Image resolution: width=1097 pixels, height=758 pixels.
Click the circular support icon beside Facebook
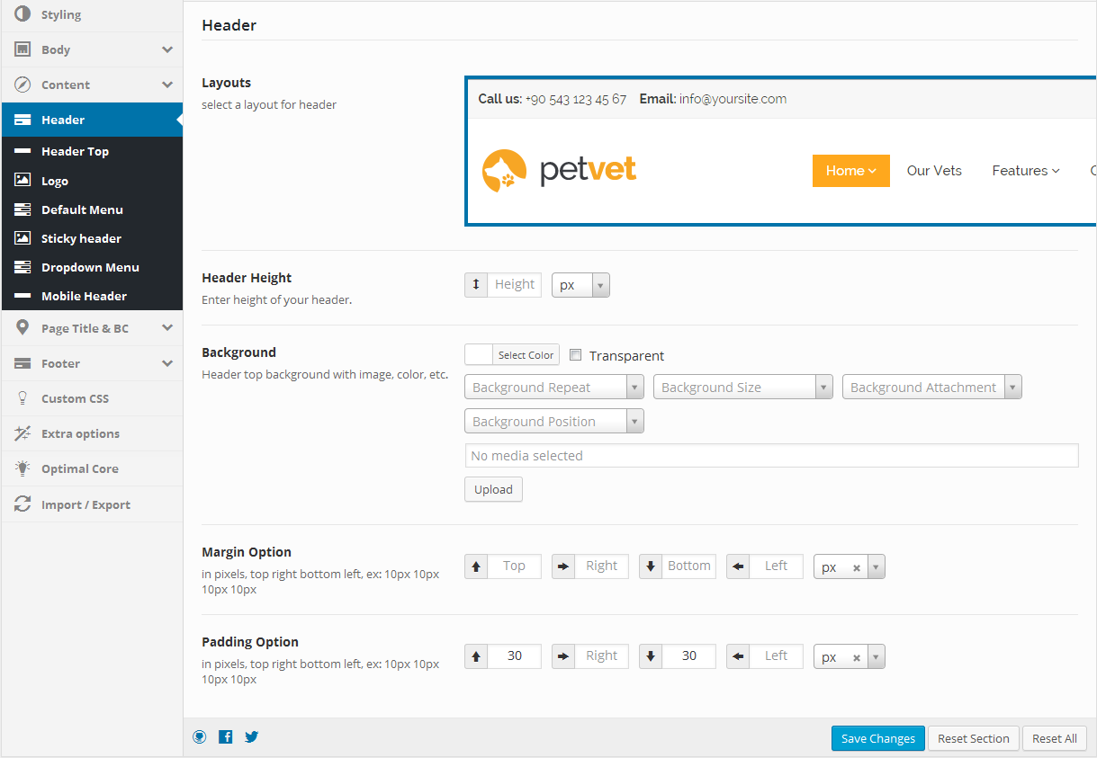click(x=200, y=736)
